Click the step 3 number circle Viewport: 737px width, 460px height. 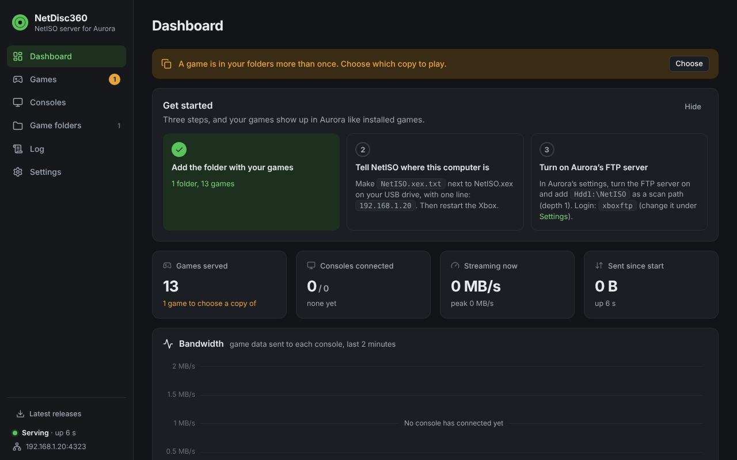pyautogui.click(x=547, y=149)
